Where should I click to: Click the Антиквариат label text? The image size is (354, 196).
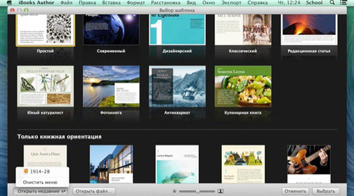(177, 113)
